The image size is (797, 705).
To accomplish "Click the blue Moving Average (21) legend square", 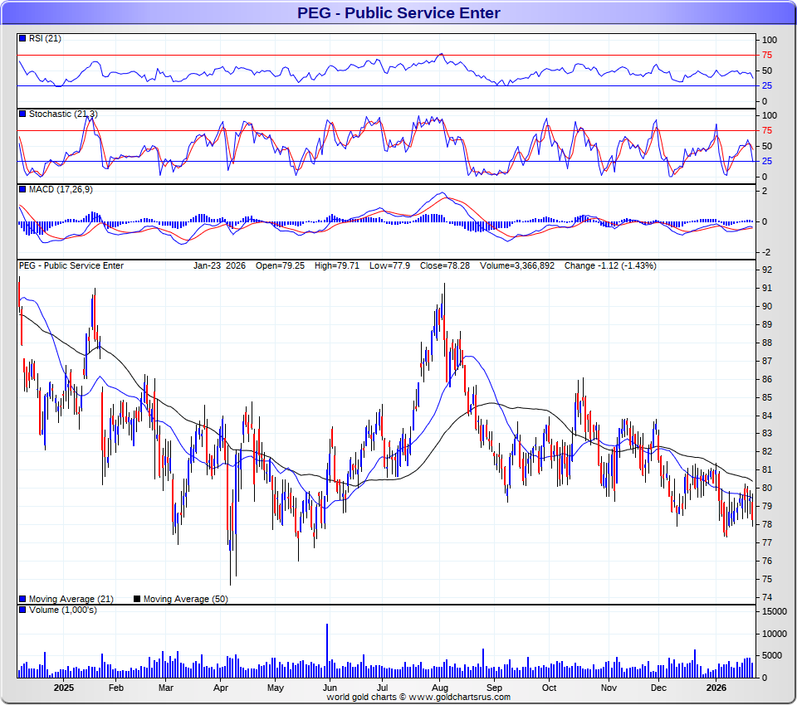I will [x=22, y=599].
